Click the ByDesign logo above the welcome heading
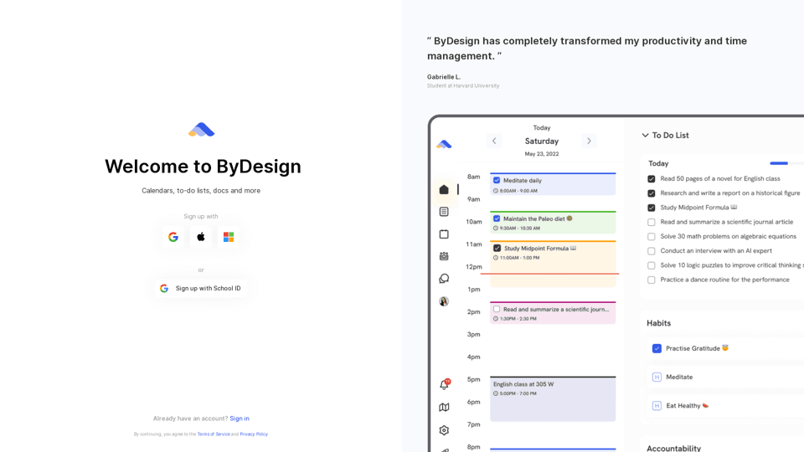The image size is (804, 452). pos(201,130)
